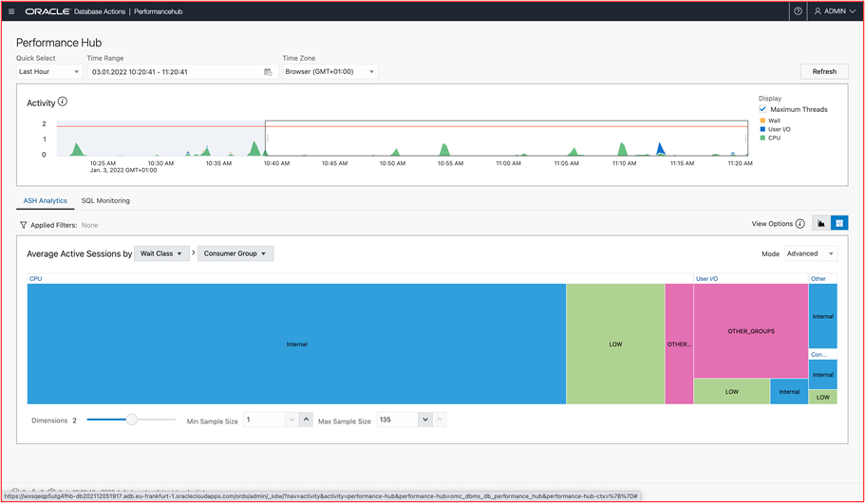Image resolution: width=865 pixels, height=503 pixels.
Task: Select the SQL Monitoring tab
Action: 105,201
